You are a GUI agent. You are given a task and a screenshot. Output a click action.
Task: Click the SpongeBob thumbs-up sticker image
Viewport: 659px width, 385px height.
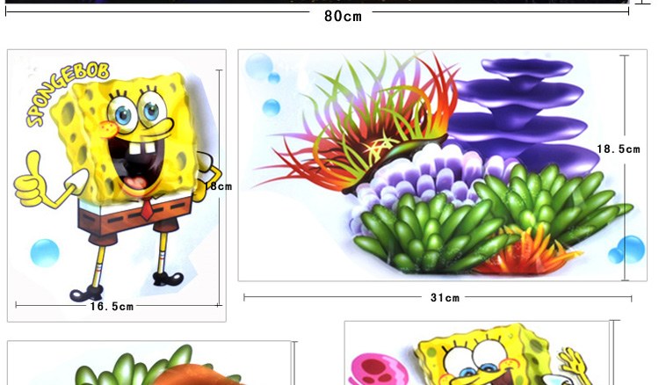117,185
